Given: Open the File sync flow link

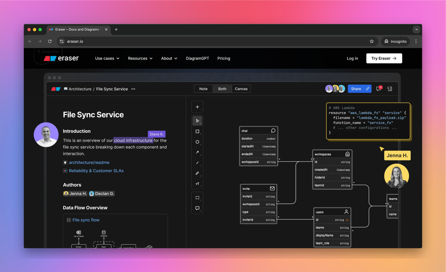Looking at the screenshot, I should pyautogui.click(x=86, y=220).
